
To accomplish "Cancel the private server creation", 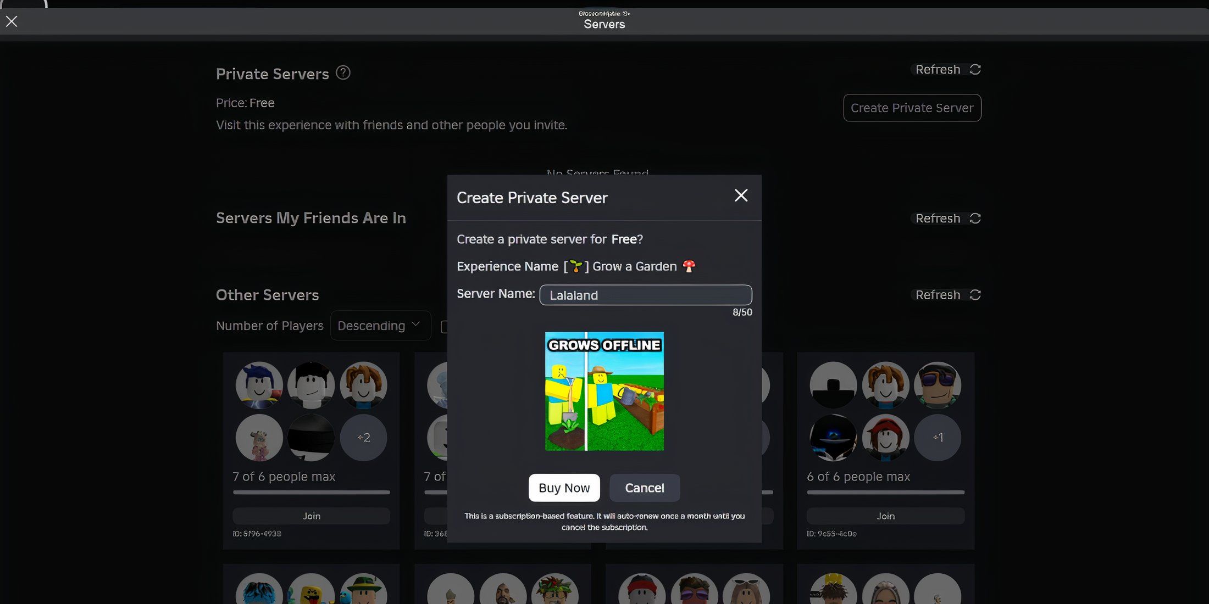I will [x=644, y=488].
